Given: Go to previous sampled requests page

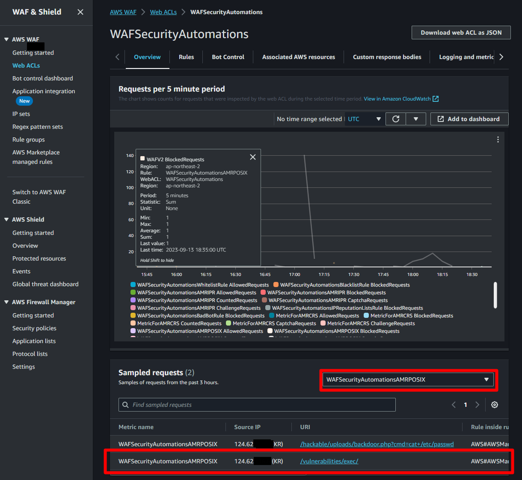Looking at the screenshot, I should 454,405.
